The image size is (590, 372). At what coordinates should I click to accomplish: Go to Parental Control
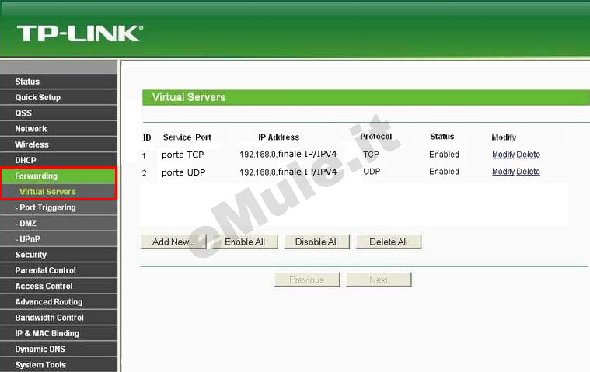click(59, 270)
